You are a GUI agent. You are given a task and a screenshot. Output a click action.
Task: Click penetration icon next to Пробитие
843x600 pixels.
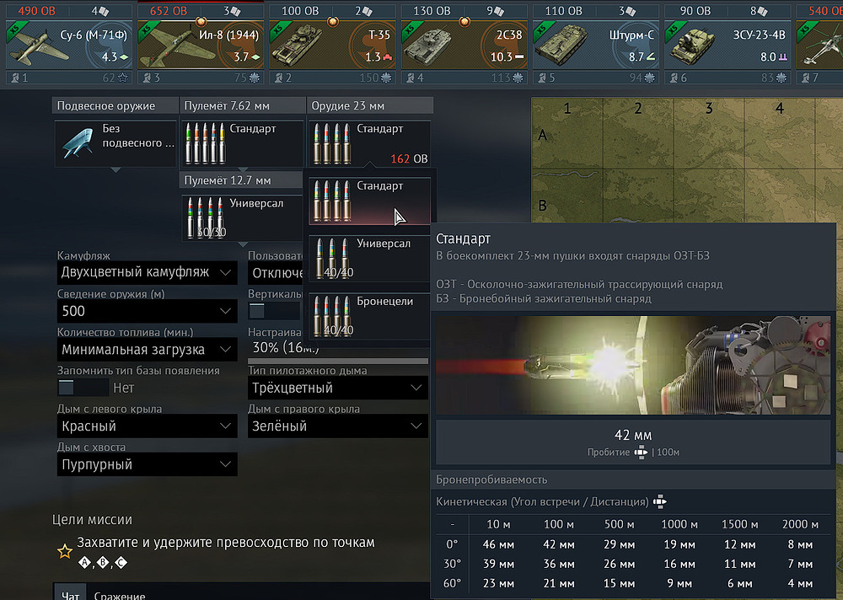click(641, 453)
